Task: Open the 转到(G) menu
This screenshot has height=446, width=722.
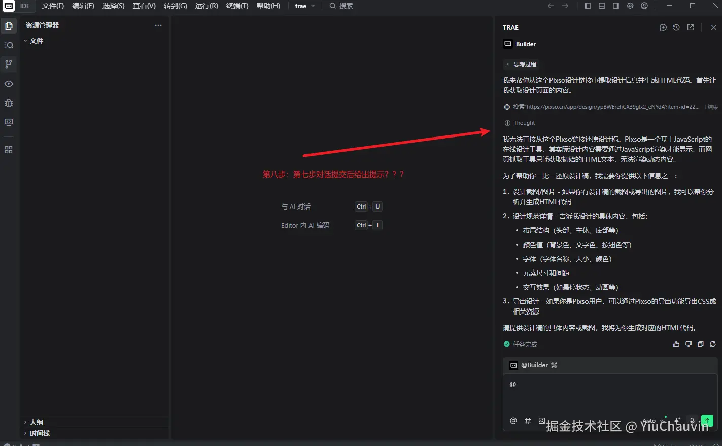Action: point(176,6)
